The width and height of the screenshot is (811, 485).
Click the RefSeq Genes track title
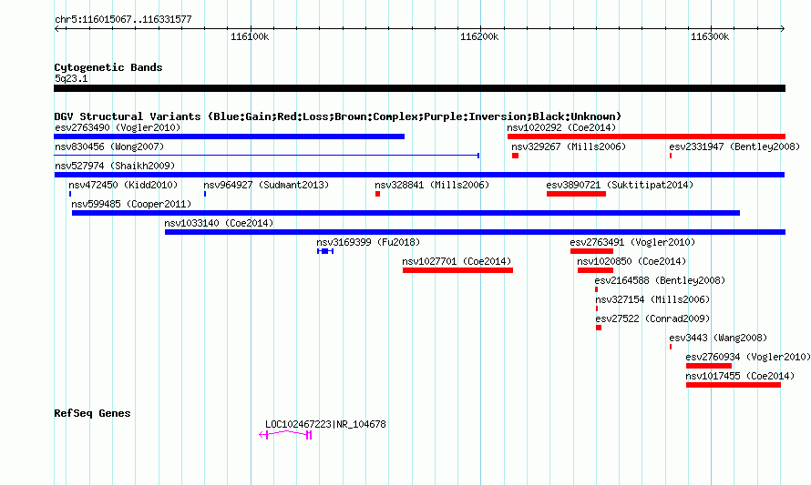pyautogui.click(x=92, y=413)
